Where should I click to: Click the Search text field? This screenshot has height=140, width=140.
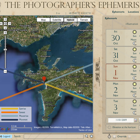[x=54, y=136]
